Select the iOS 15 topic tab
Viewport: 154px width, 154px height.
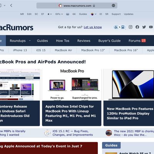pyautogui.click(x=41, y=50)
